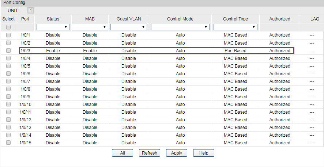This screenshot has height=167, width=324.
Task: Tick the checkbox for port 1/0/1
Action: tap(8, 35)
